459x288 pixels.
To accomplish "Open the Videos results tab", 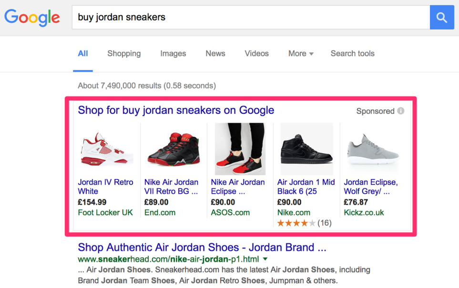I will (257, 53).
